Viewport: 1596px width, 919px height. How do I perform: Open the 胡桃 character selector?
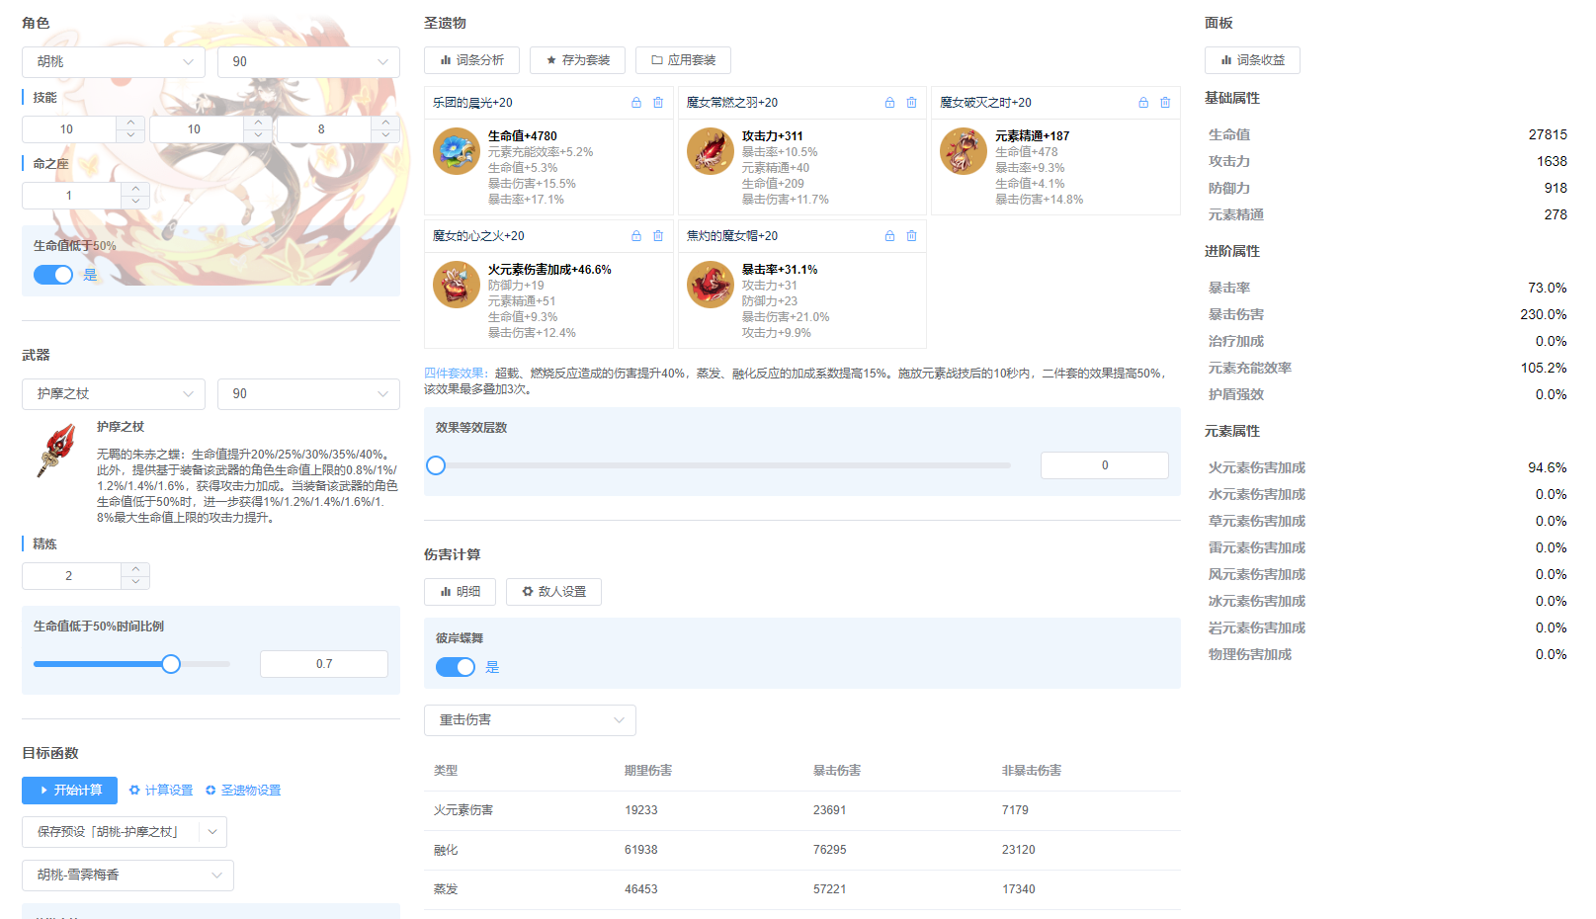[x=113, y=61]
